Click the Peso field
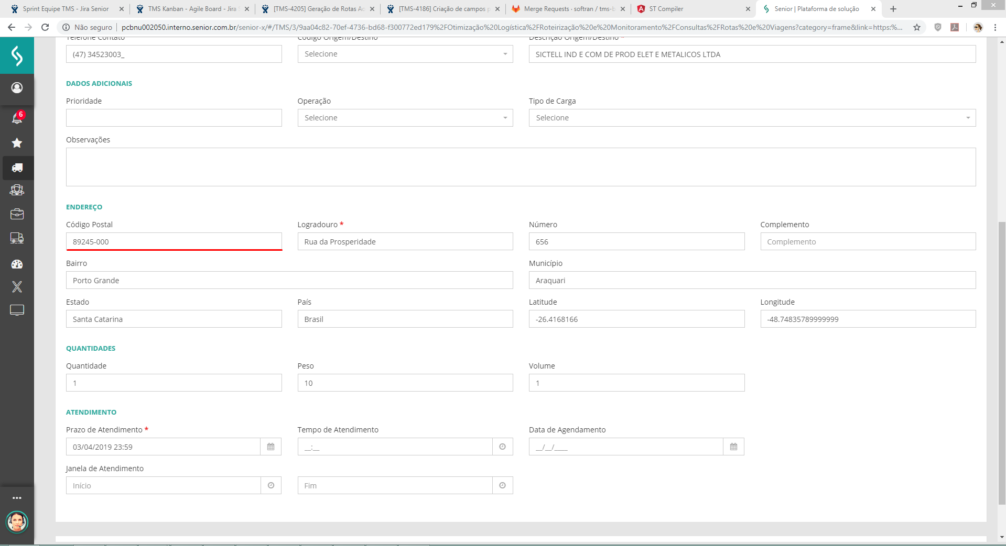Screen dimensions: 1006x546 point(405,383)
